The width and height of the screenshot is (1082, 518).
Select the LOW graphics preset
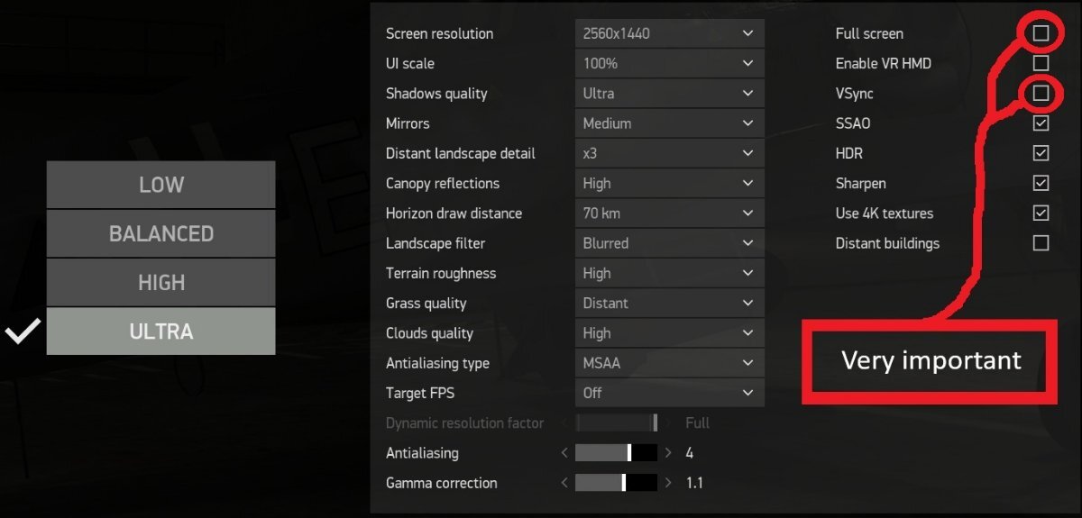coord(160,185)
